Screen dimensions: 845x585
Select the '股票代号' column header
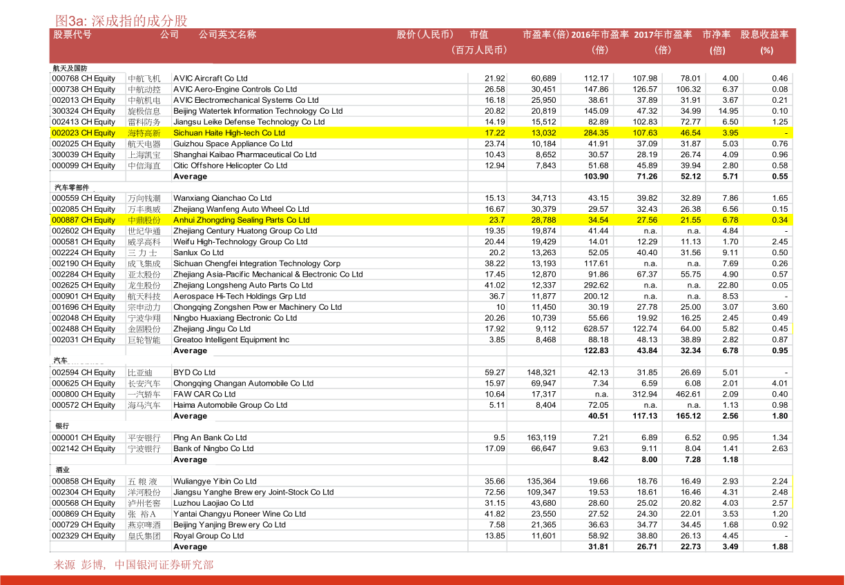tap(72, 34)
